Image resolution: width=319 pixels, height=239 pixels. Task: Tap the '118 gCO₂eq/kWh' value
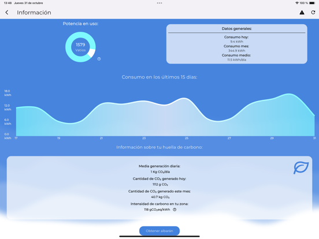click(157, 210)
